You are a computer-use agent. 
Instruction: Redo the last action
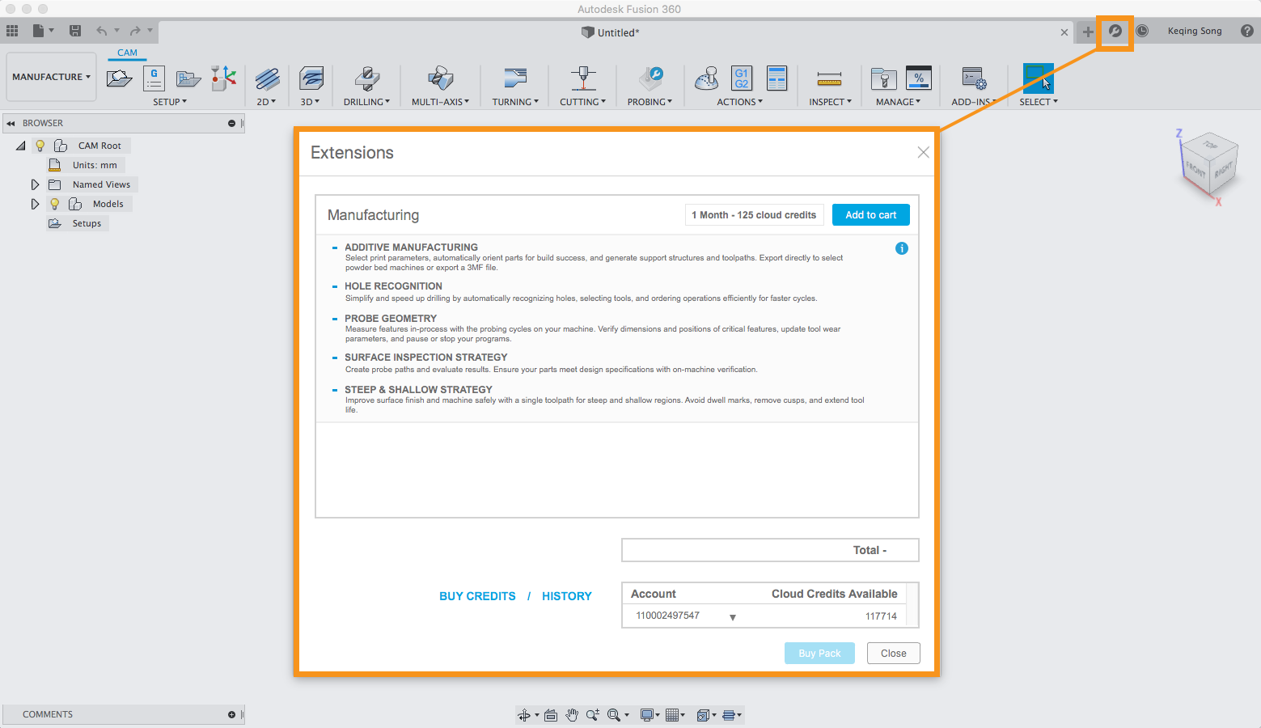[135, 31]
